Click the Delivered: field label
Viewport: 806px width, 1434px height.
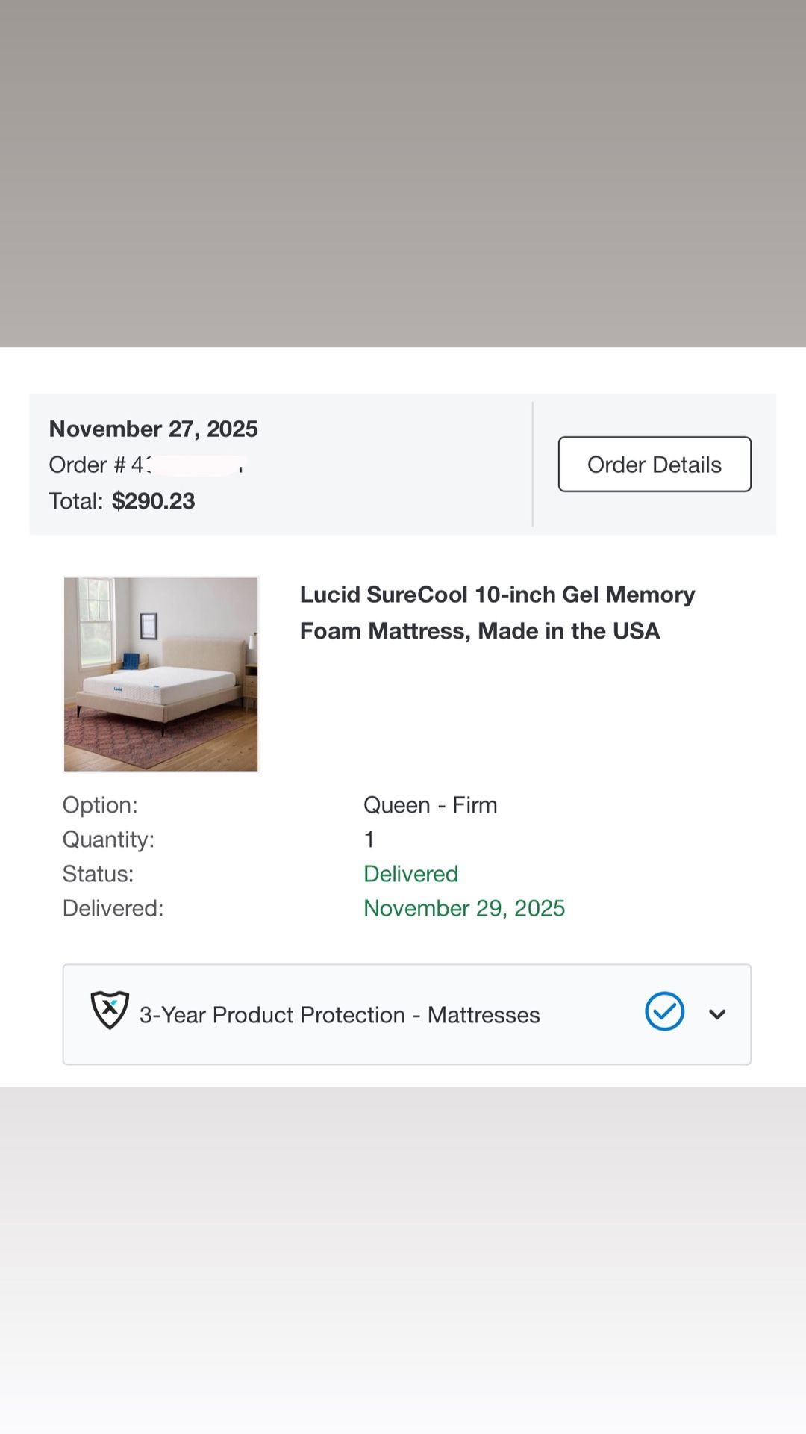tap(113, 908)
